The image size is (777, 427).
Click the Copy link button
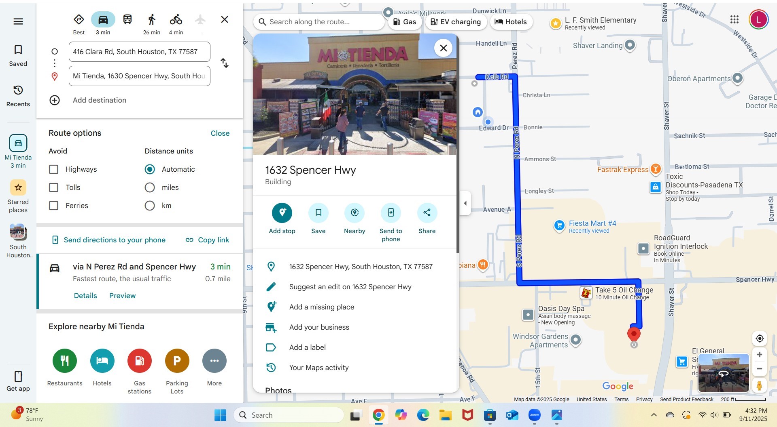(207, 240)
